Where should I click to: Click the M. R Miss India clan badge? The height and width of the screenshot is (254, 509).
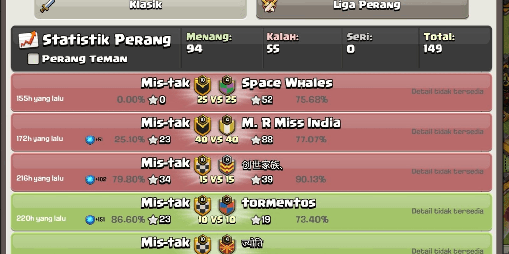[227, 125]
